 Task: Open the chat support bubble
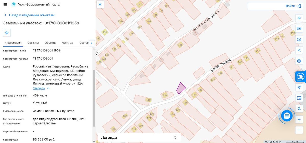click(287, 116)
